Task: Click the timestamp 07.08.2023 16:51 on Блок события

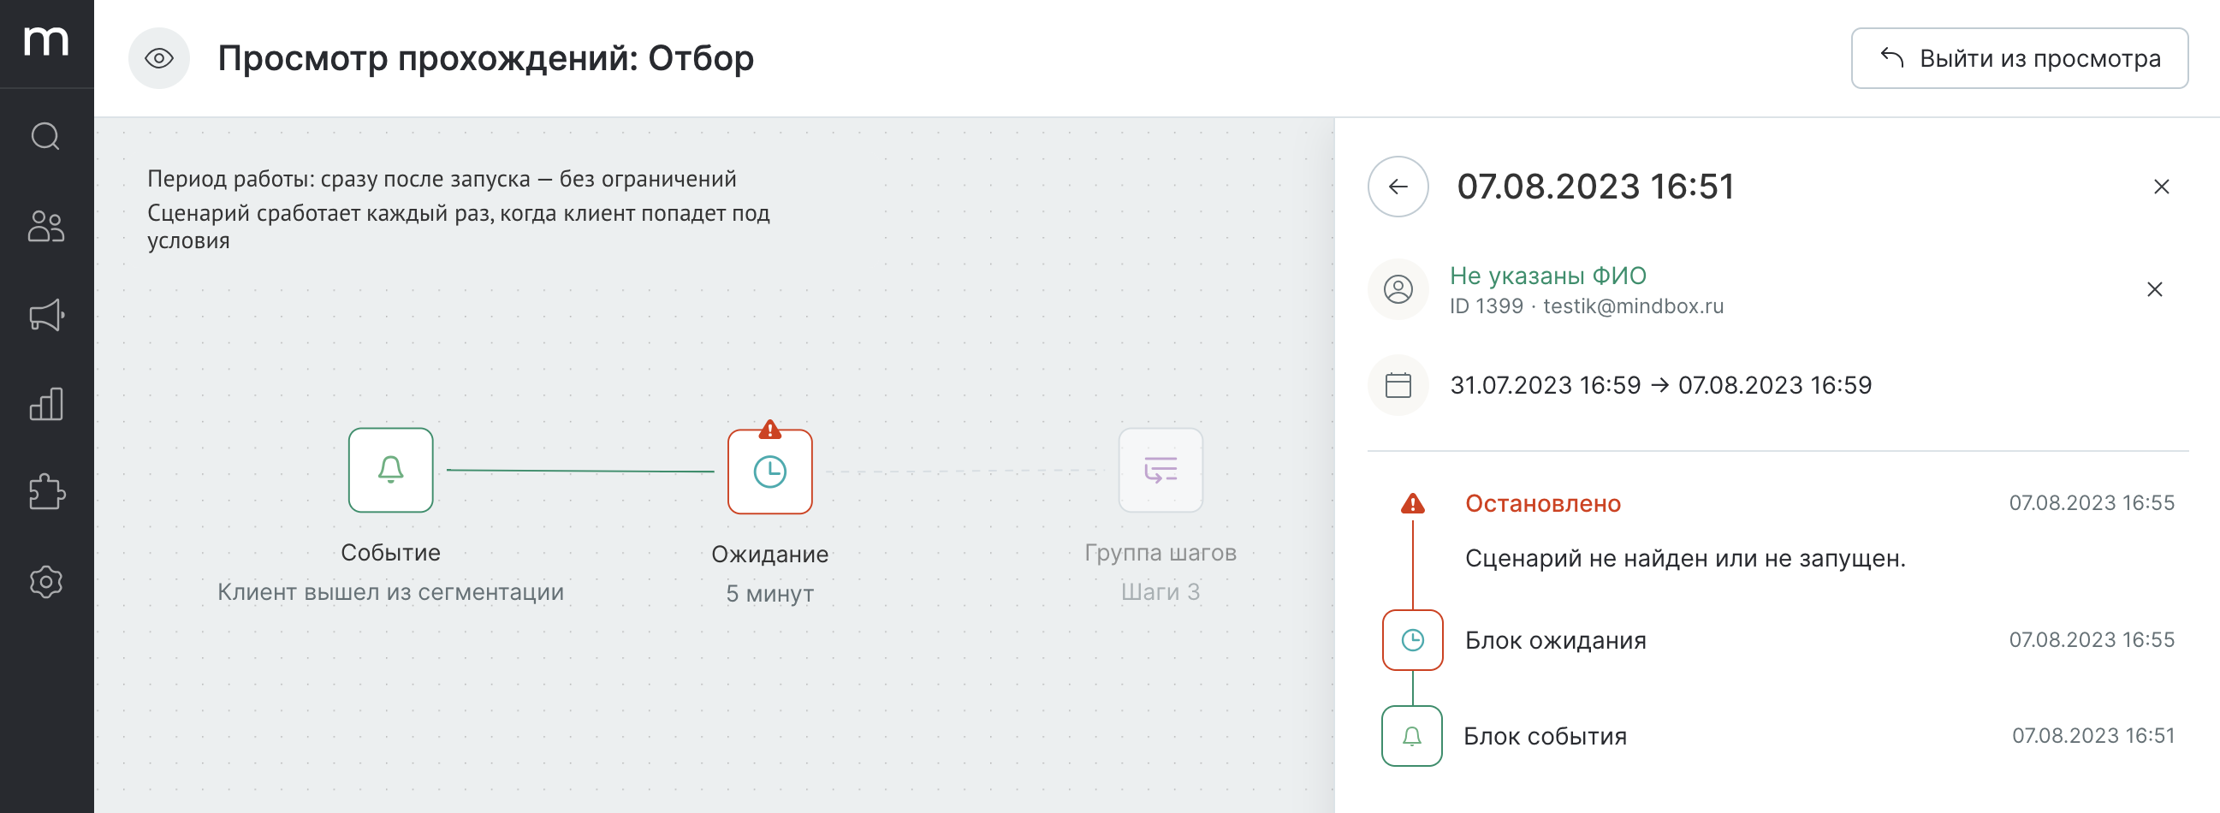Action: (x=2092, y=735)
